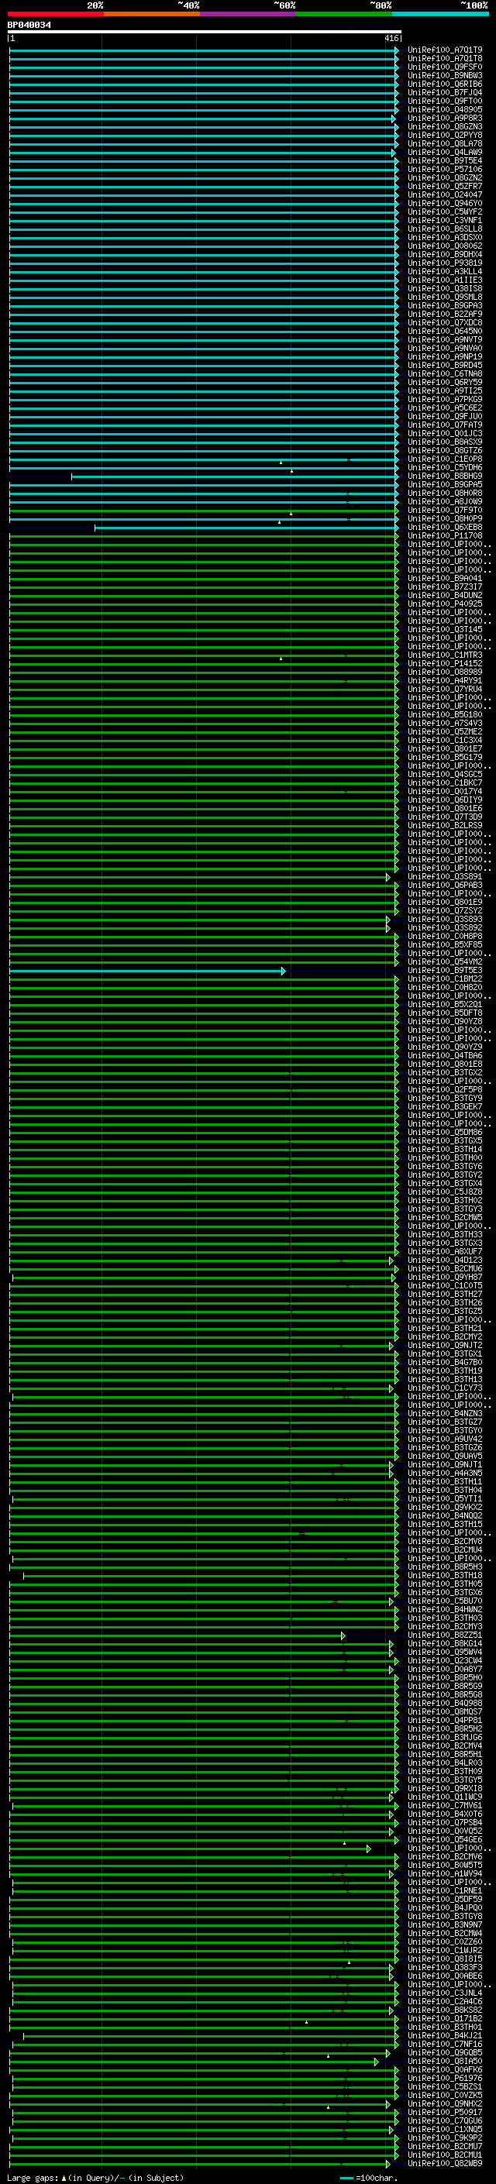Select the UniRef100_Q4LAW9 label
This screenshot has width=496, height=2184.
point(445,153)
